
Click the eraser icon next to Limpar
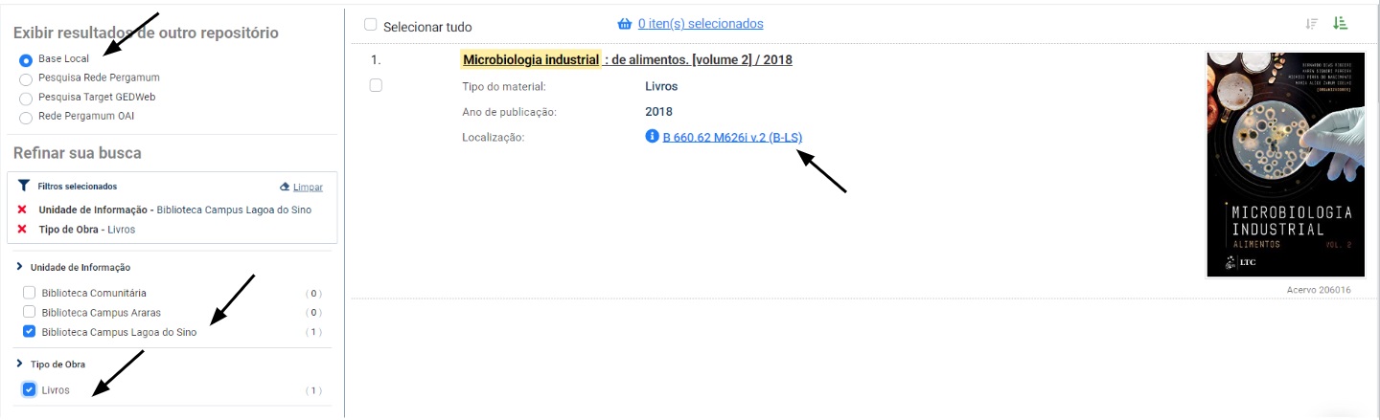pyautogui.click(x=285, y=187)
